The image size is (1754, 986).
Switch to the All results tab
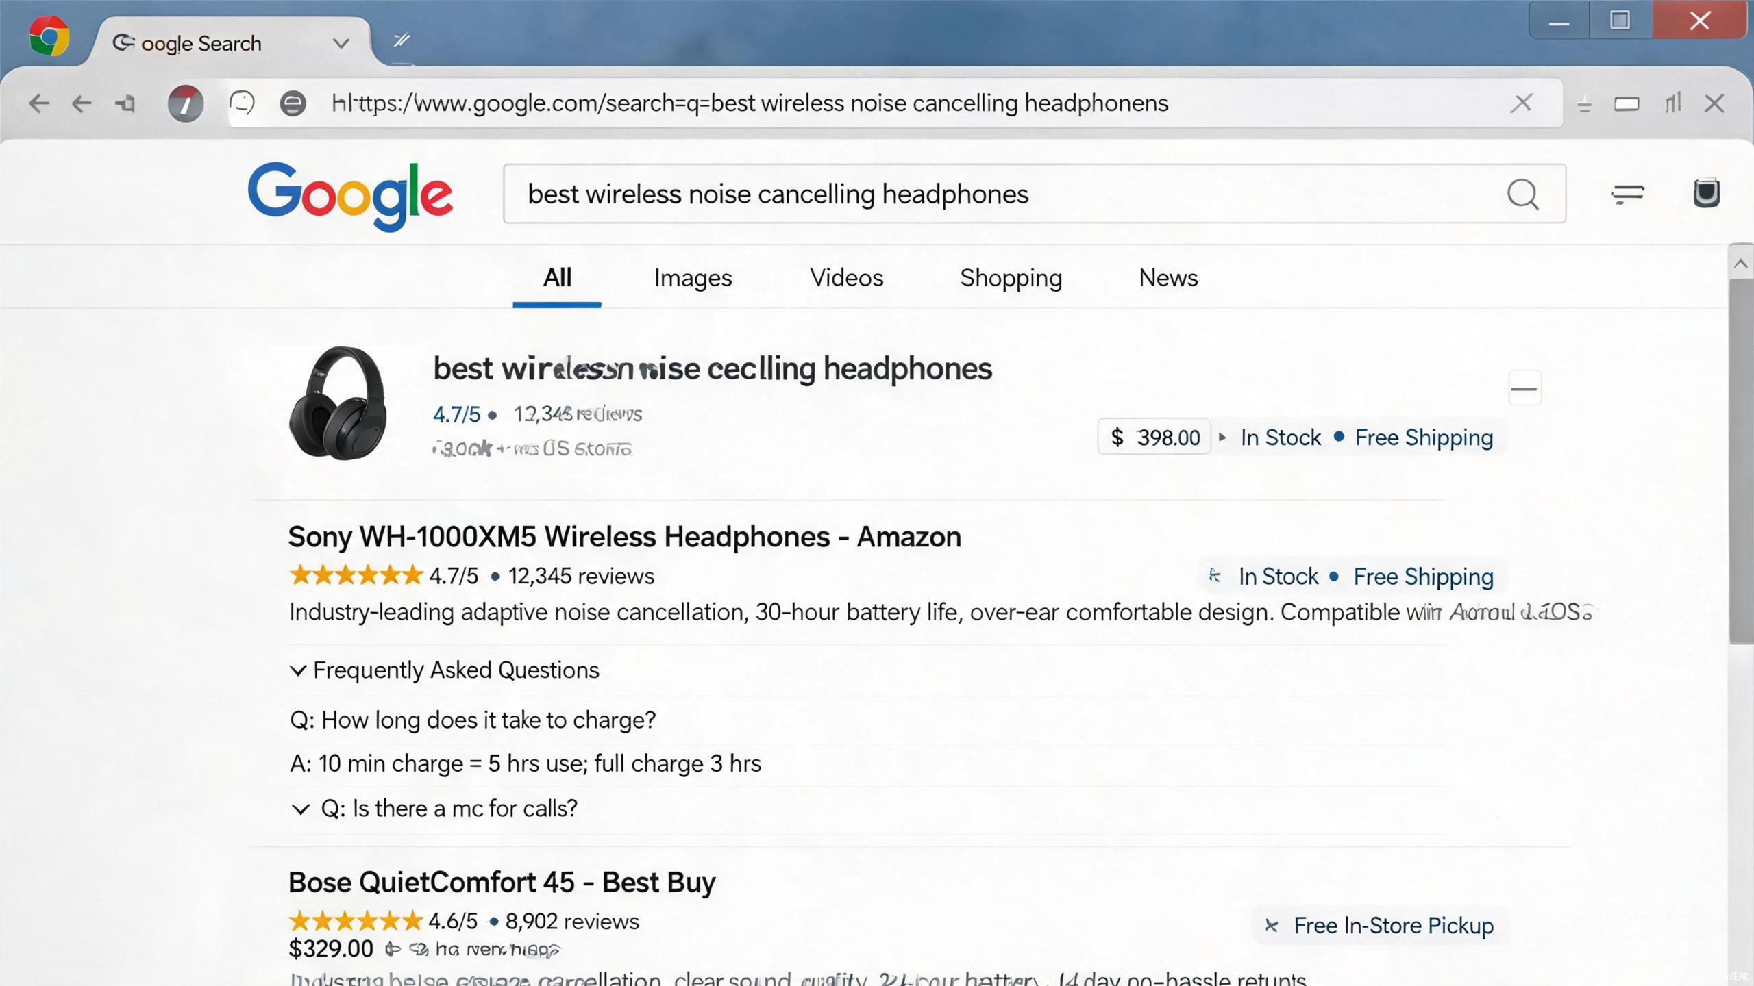click(557, 278)
